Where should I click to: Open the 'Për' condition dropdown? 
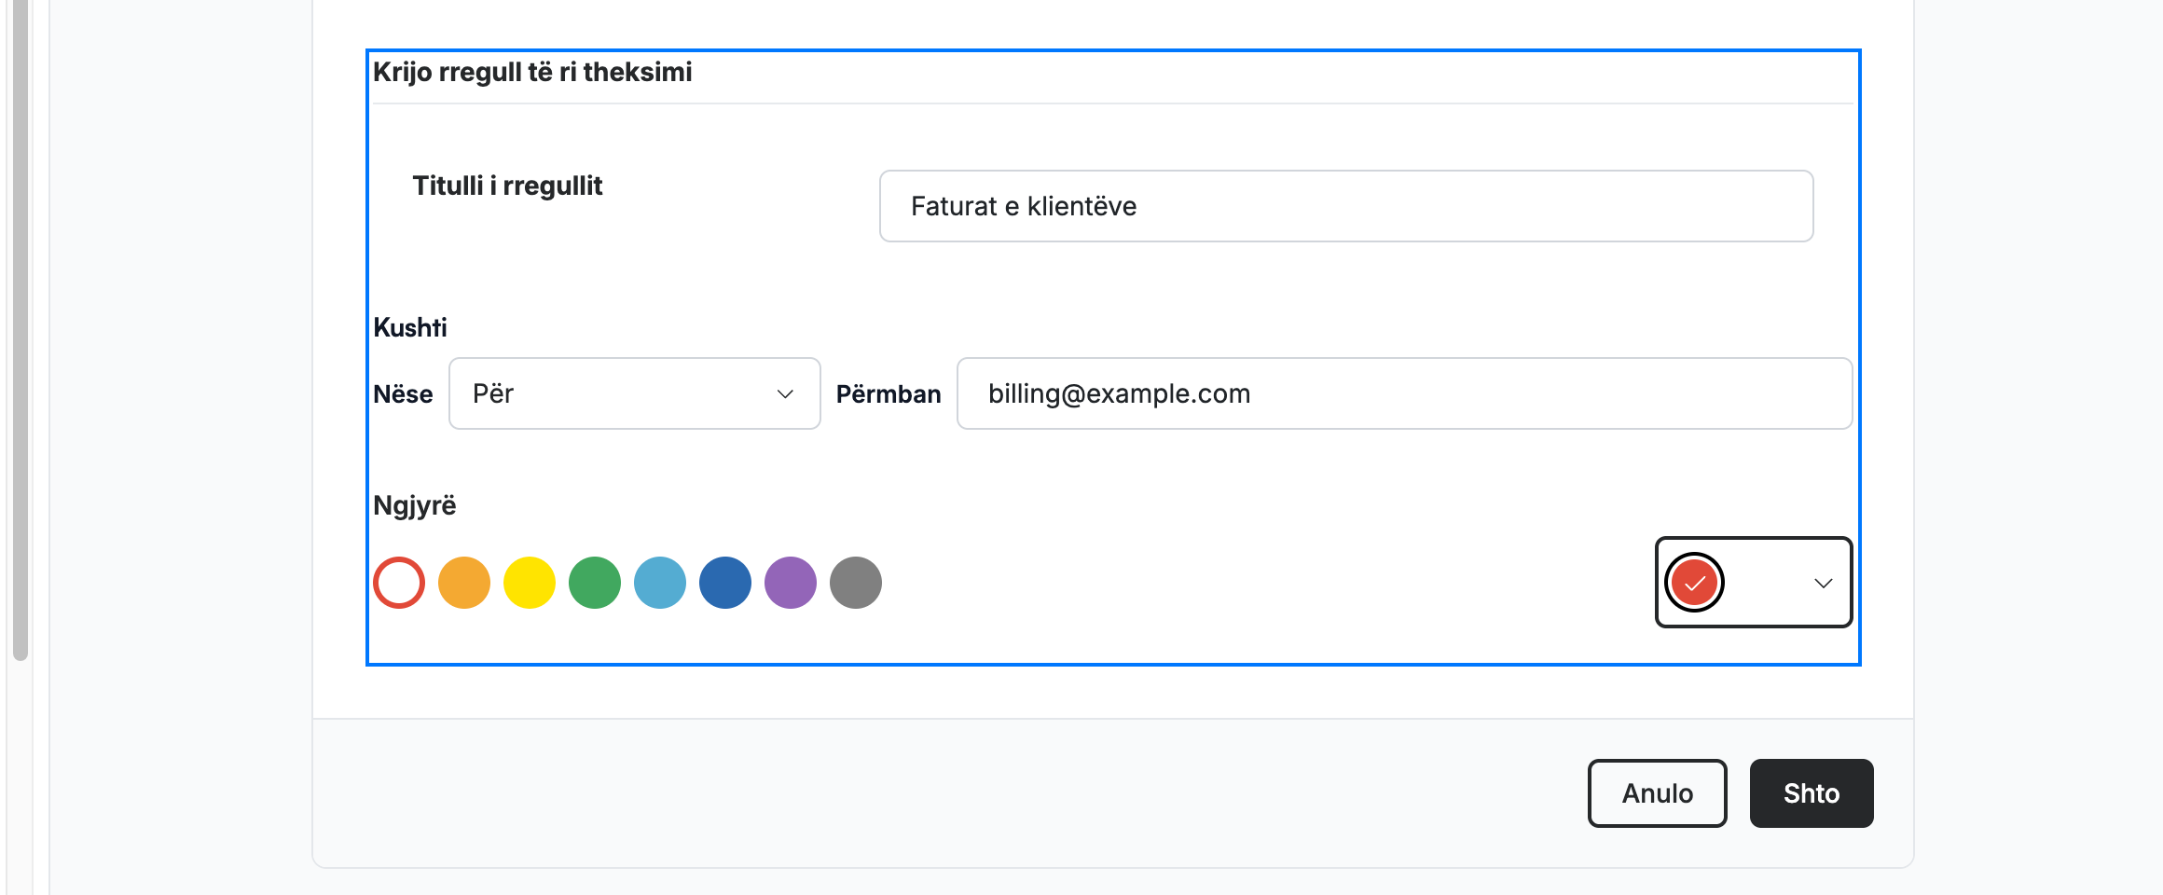click(x=635, y=393)
